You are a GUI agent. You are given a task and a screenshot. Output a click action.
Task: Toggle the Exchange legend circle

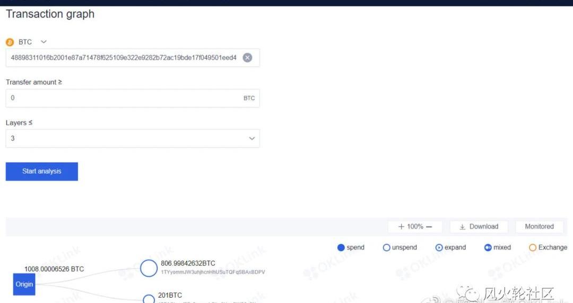tap(533, 247)
